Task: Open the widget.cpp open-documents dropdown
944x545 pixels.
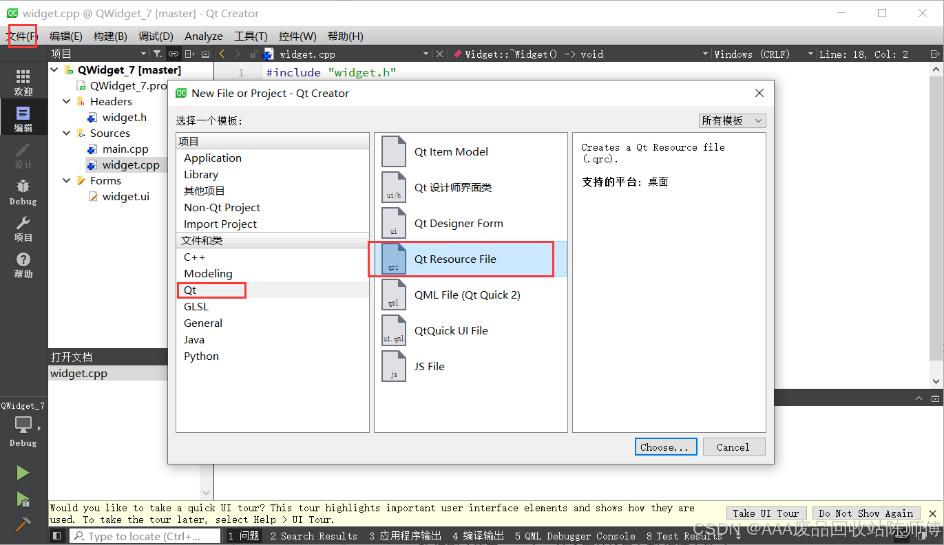Action: point(346,54)
